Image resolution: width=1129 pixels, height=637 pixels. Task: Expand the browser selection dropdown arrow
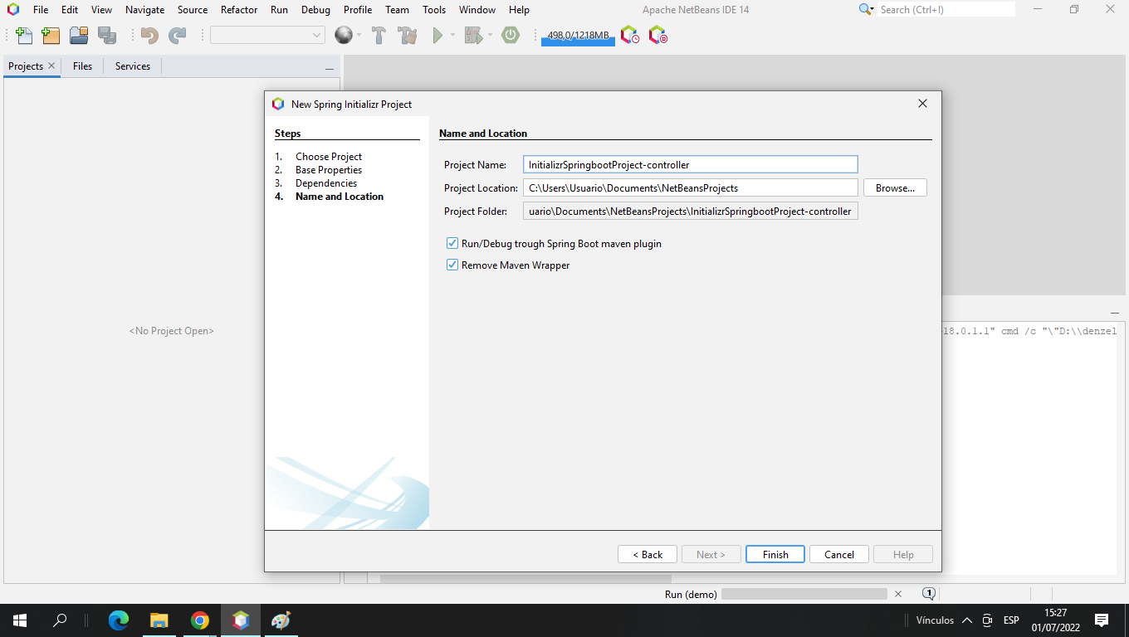tap(359, 36)
